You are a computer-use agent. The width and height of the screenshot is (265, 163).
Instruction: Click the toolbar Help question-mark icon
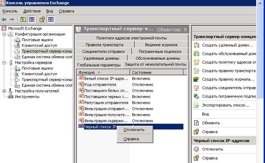(x=42, y=20)
